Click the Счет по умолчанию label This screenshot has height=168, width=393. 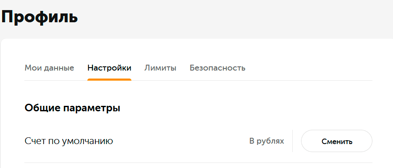69,141
